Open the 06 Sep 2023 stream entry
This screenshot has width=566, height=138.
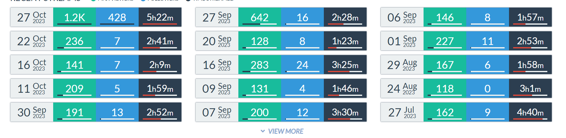pos(402,17)
